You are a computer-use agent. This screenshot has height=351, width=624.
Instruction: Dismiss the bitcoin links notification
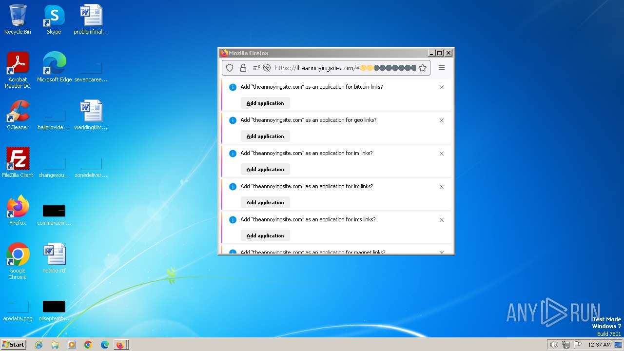tap(442, 87)
